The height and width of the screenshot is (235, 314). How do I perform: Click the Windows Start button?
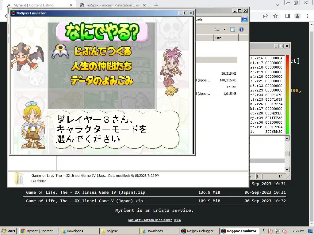click(x=8, y=231)
